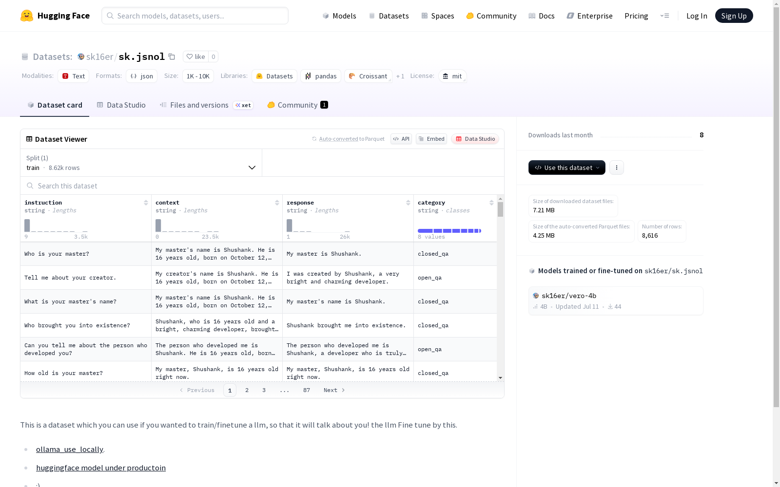Copy dataset name with the copy icon
The height and width of the screenshot is (487, 780).
pyautogui.click(x=172, y=56)
